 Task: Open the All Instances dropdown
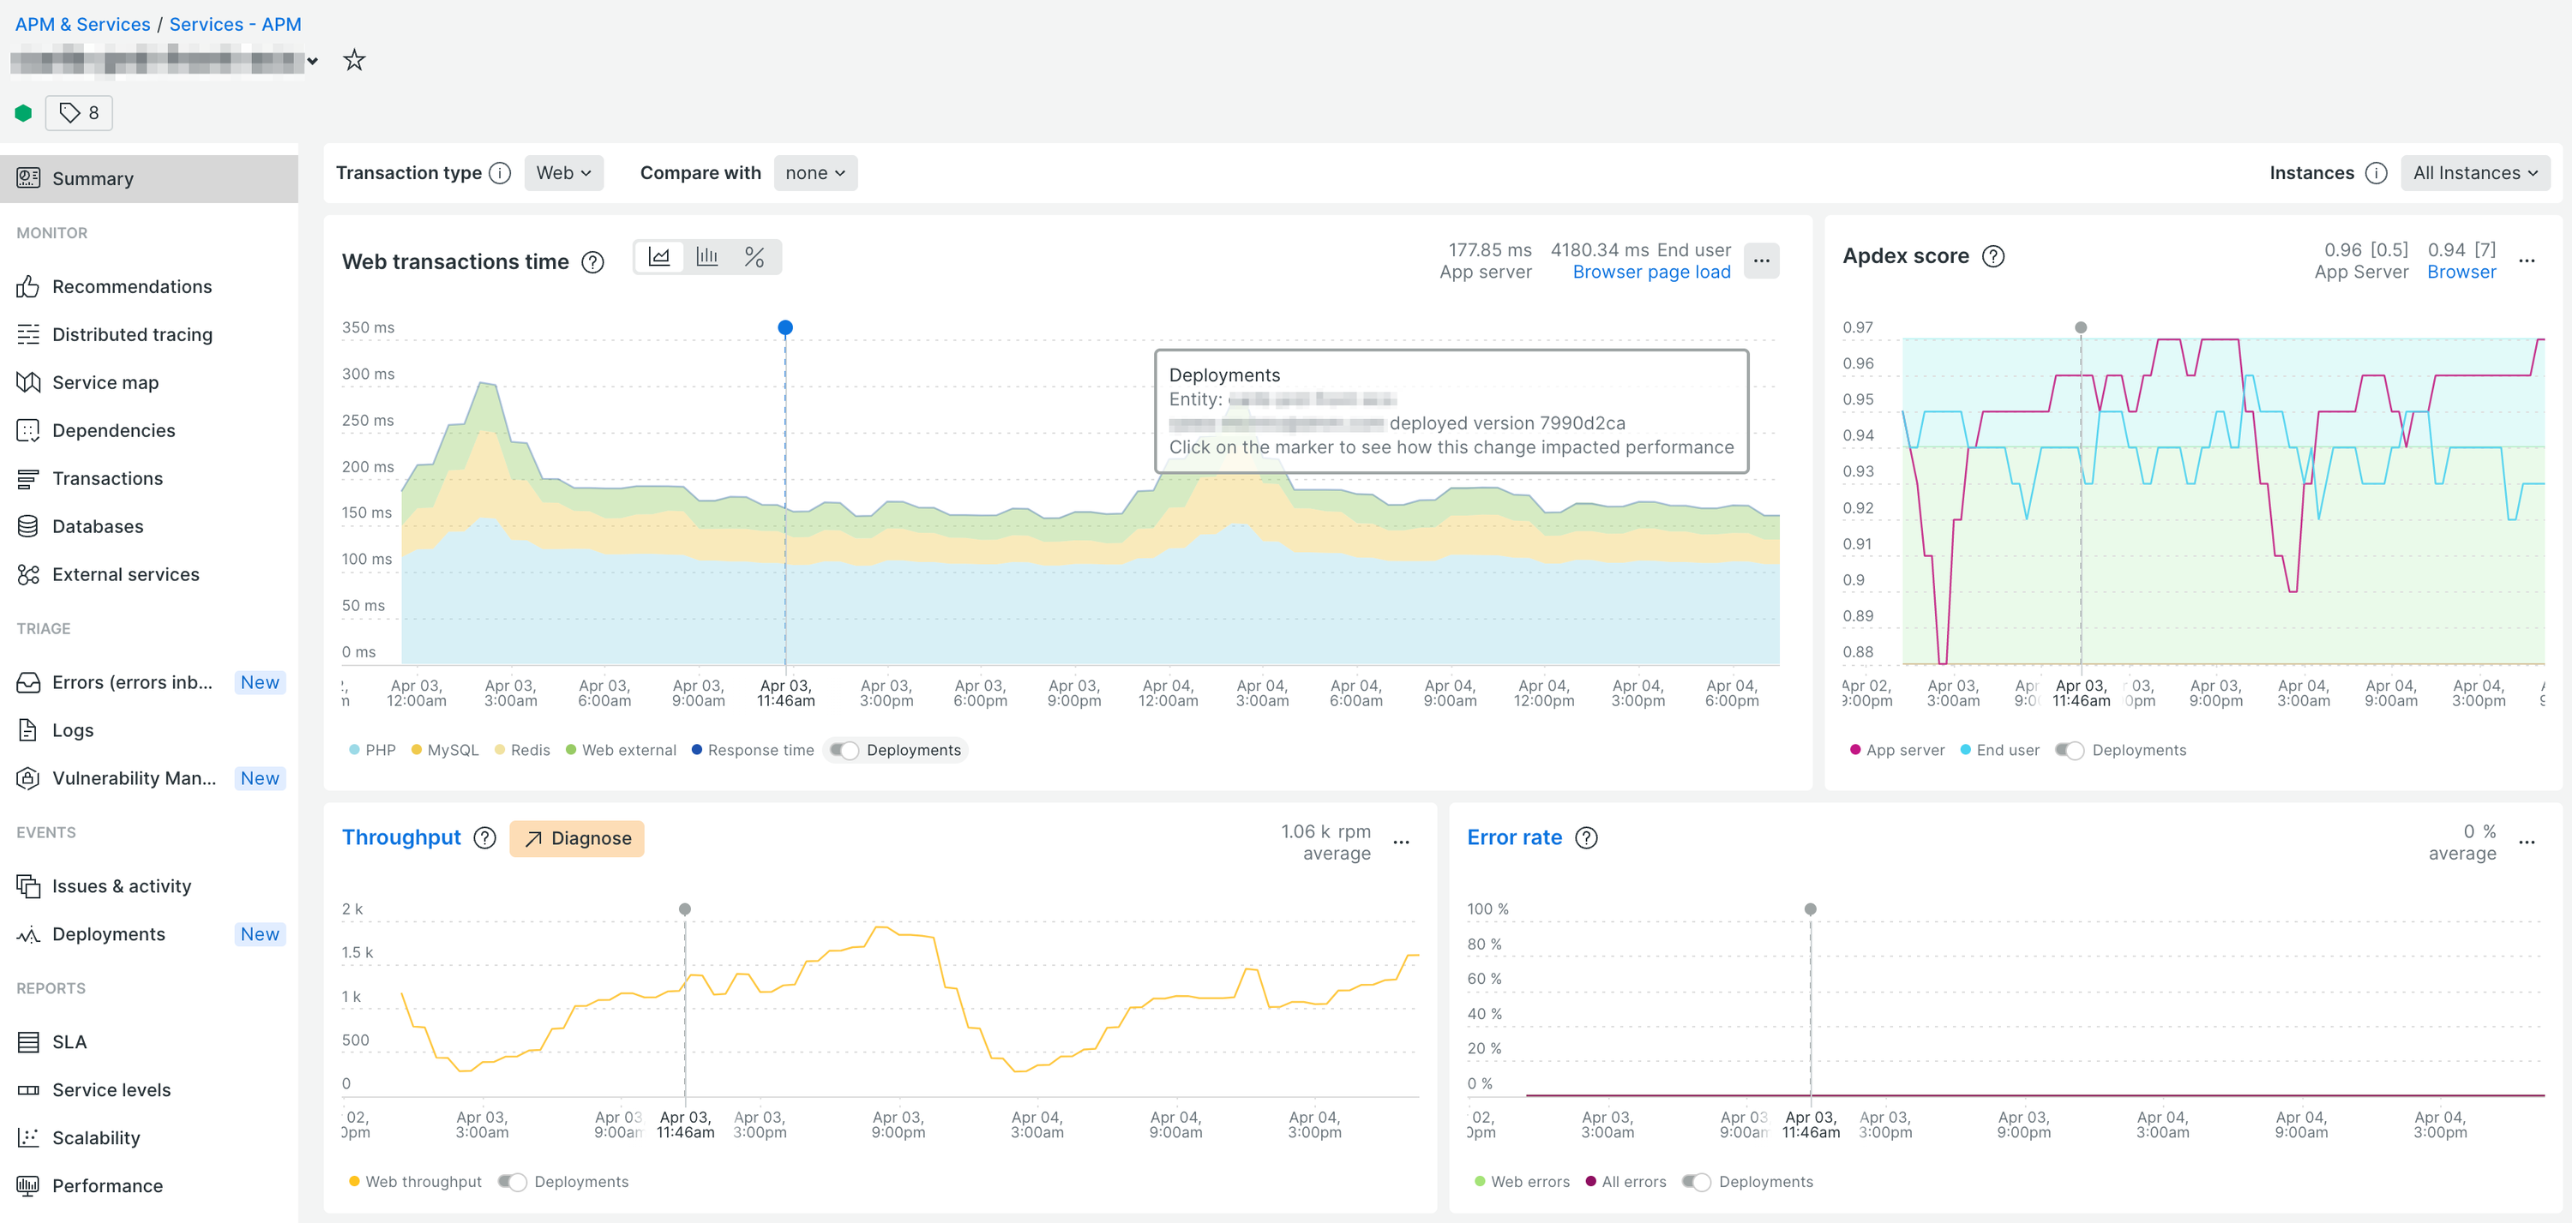click(2474, 174)
